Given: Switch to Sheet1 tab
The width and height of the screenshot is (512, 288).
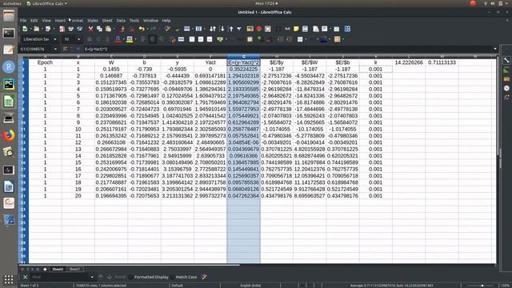Looking at the screenshot, I should (74, 270).
